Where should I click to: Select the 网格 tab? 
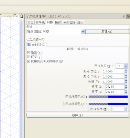(50, 22)
